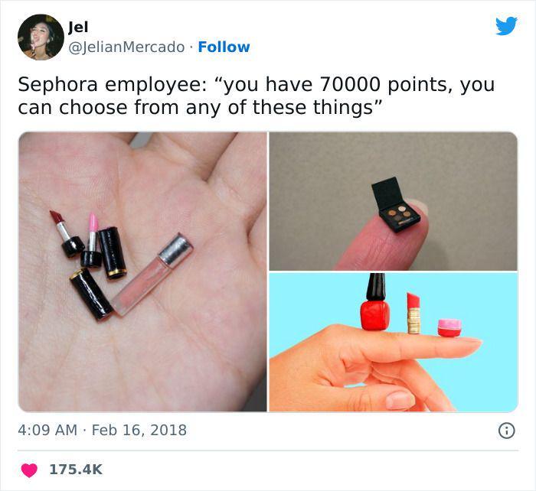Viewport: 536px width, 491px height.
Task: Open the miniature lipsticks in palm photo
Action: [142, 272]
